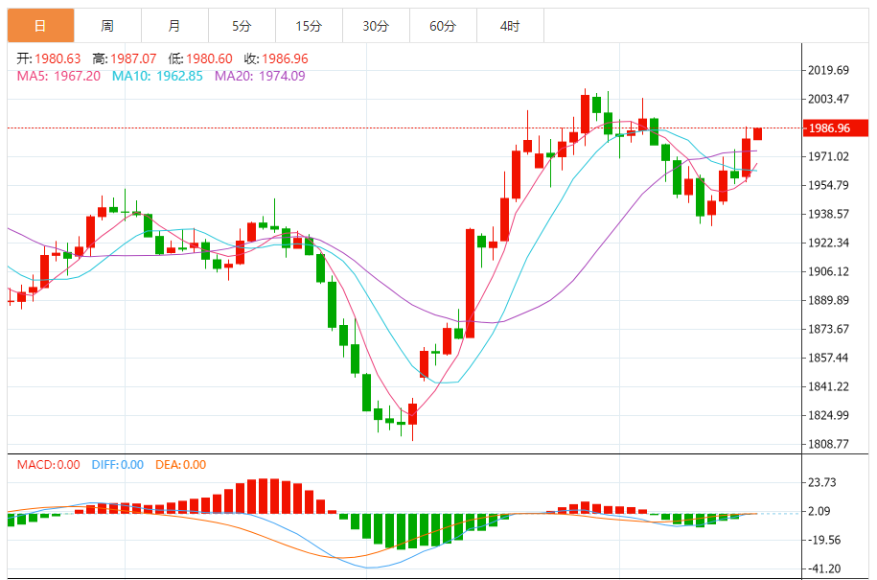Click the 1841.22 price axis label
877x580 pixels.
(x=828, y=386)
